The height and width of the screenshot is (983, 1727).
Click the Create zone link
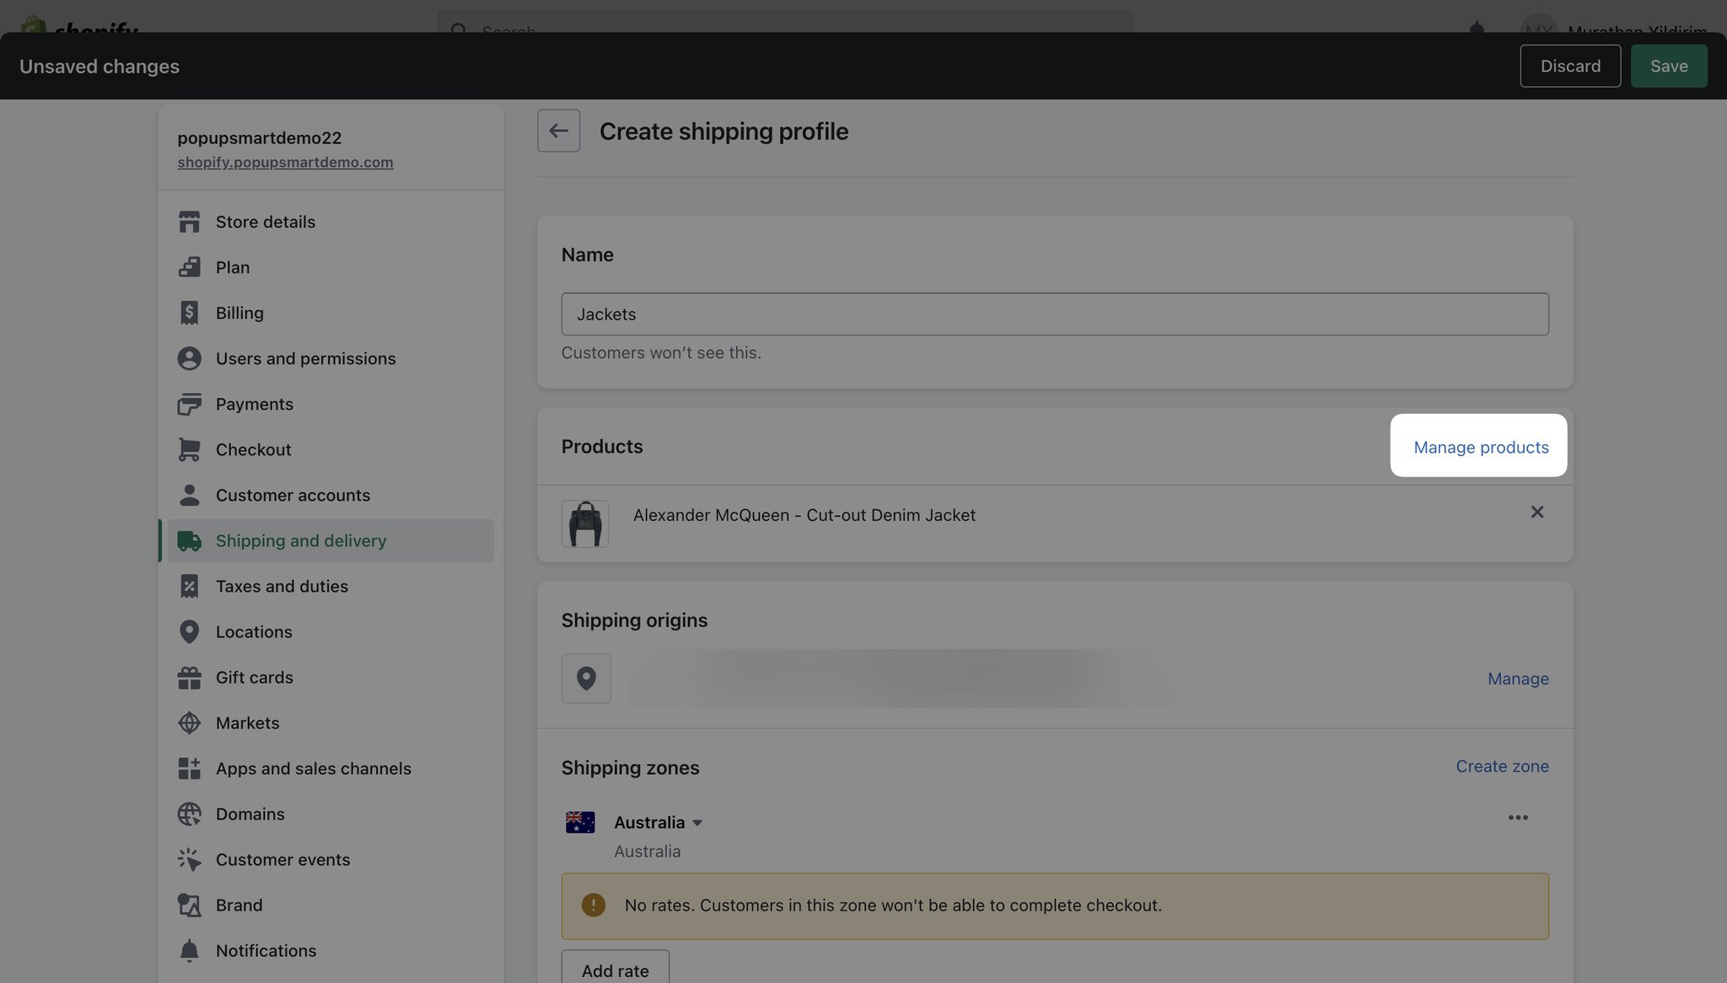(1502, 766)
